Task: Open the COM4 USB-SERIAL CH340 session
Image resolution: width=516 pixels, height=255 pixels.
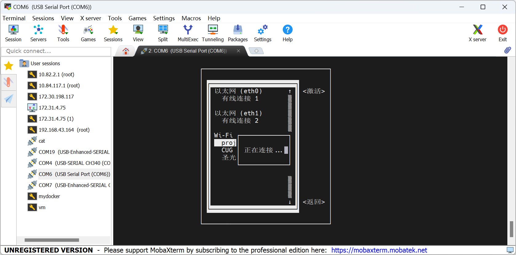Action: coord(69,163)
